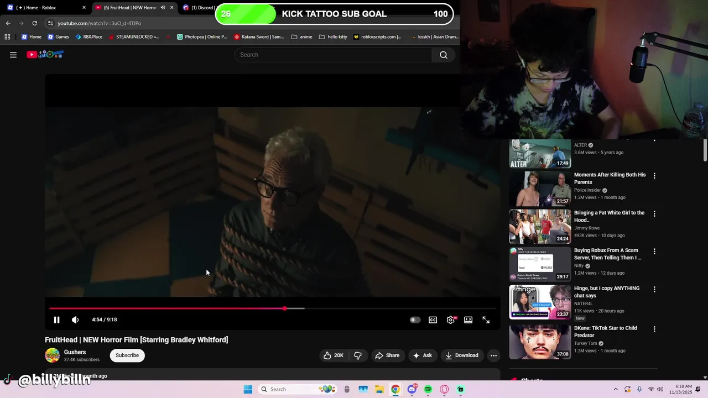This screenshot has width=708, height=398.
Task: Enter fullscreen mode
Action: tap(486, 320)
